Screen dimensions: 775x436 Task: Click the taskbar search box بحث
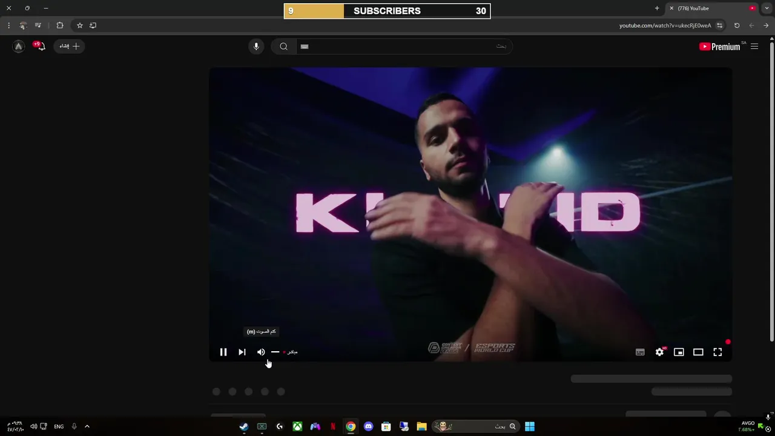click(475, 426)
